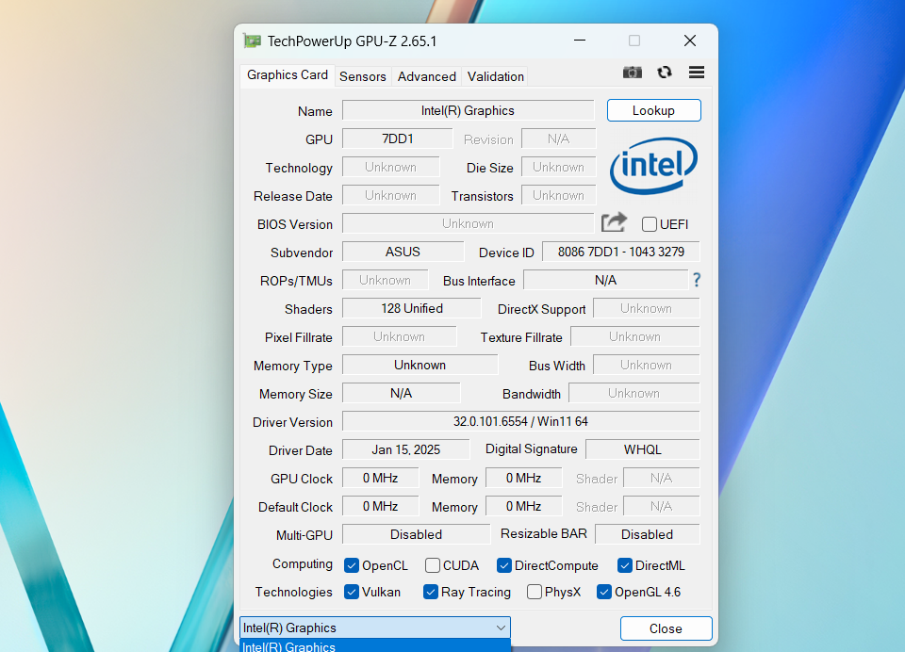Open the hamburger menu in GPU-Z
Image resolution: width=905 pixels, height=652 pixels.
coord(697,73)
